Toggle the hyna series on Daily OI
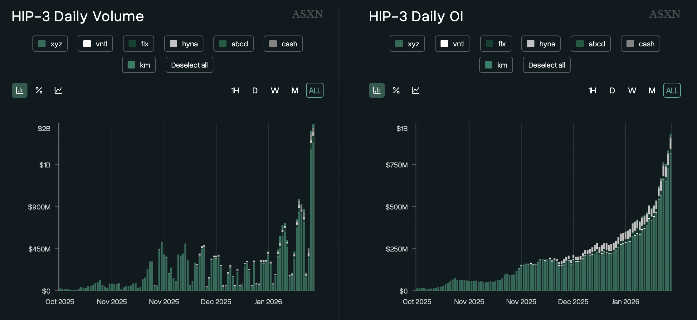Viewport: 697px width, 320px height. [541, 44]
